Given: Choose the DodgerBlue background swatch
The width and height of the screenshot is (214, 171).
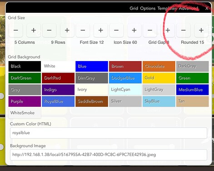Looking at the screenshot, I should tap(125, 78).
